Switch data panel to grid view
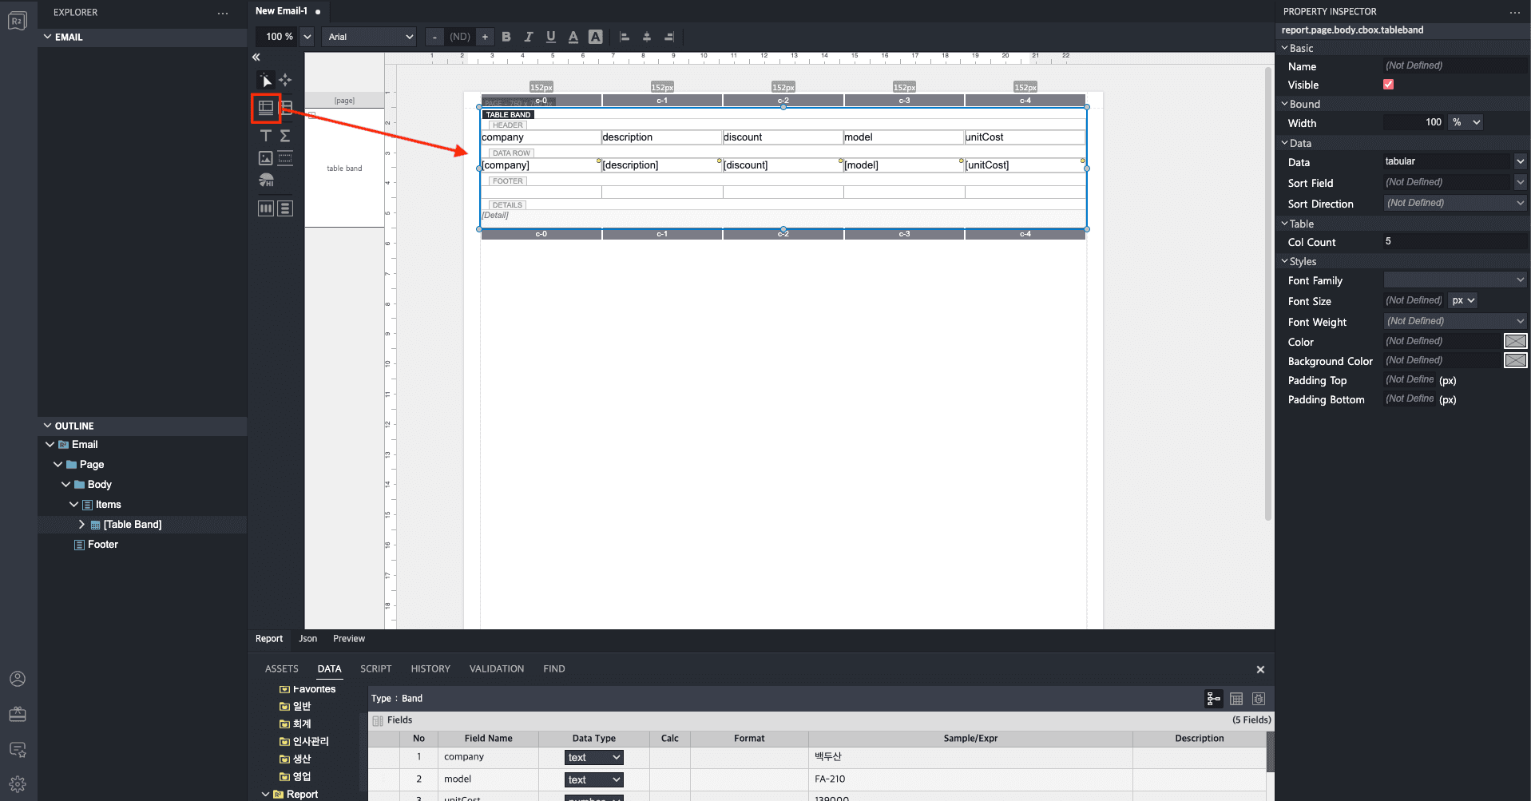 (x=1236, y=699)
